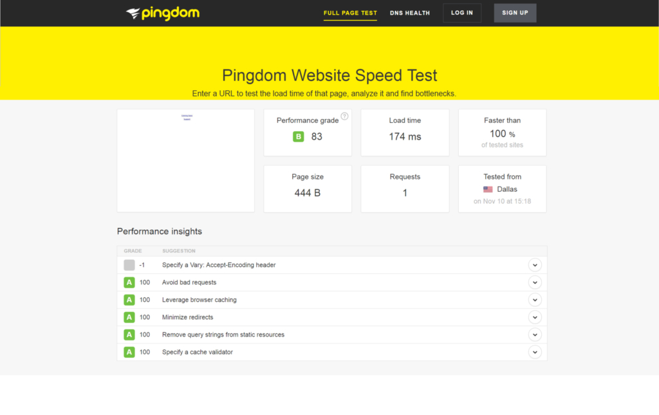Click the Faster than label
The width and height of the screenshot is (659, 415).
502,120
